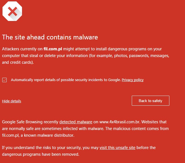Open the Privacy policy link
185x163 pixels.
click(x=133, y=80)
